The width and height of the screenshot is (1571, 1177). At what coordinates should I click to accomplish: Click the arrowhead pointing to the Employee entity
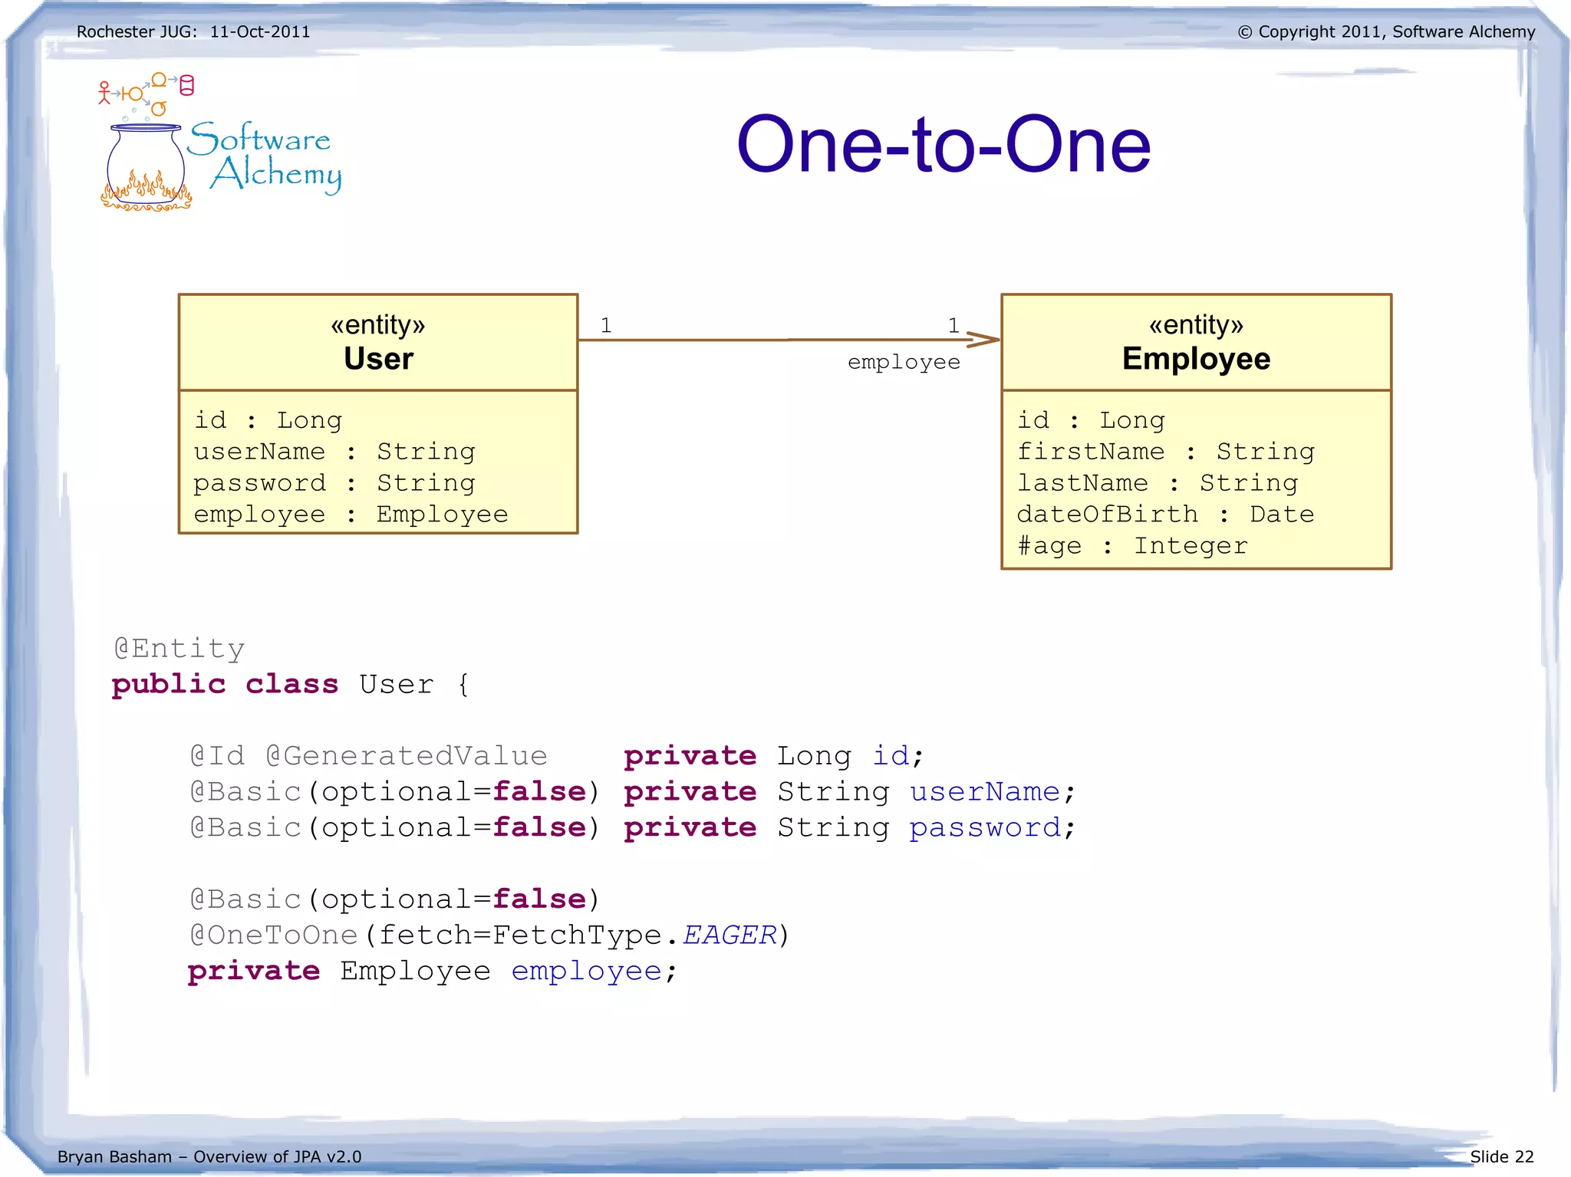click(983, 339)
